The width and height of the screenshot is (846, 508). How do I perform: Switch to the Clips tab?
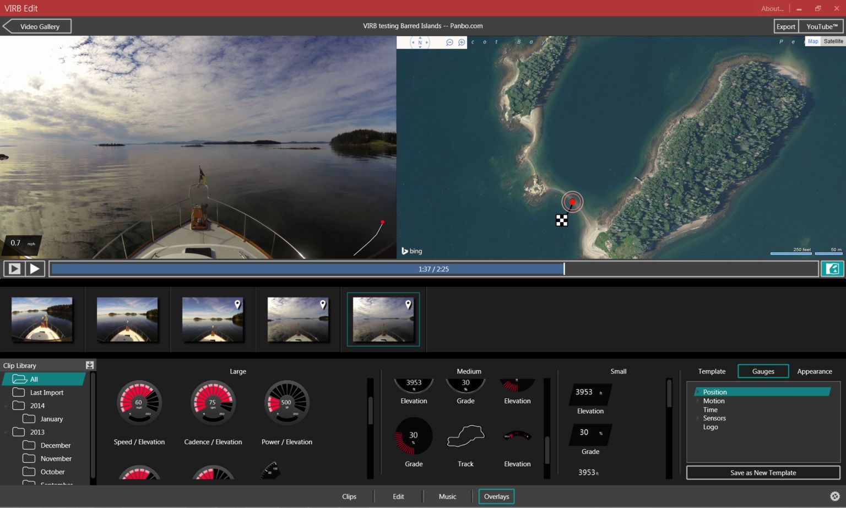point(349,496)
